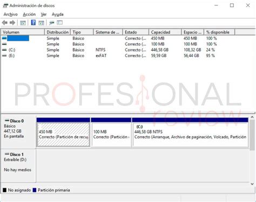Select the (E:) volume in the list
256x202 pixels.
click(x=11, y=55)
